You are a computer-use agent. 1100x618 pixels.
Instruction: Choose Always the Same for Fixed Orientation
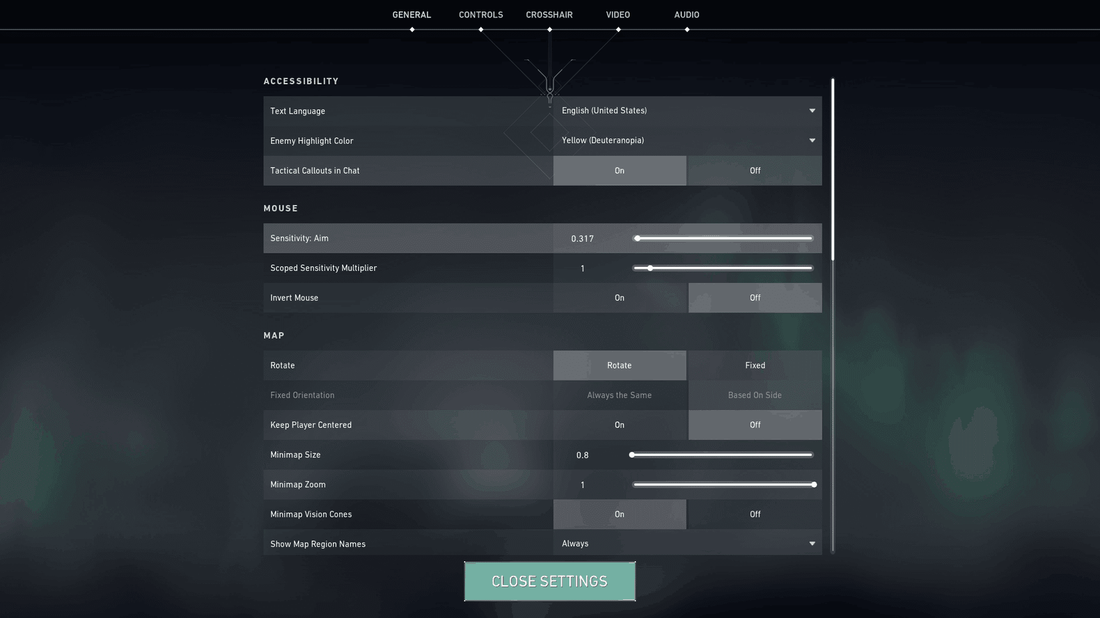pyautogui.click(x=620, y=395)
